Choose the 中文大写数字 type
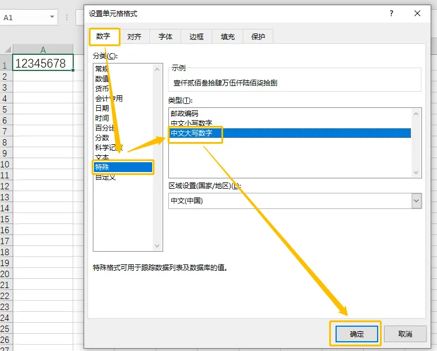The height and width of the screenshot is (351, 437). tap(291, 133)
